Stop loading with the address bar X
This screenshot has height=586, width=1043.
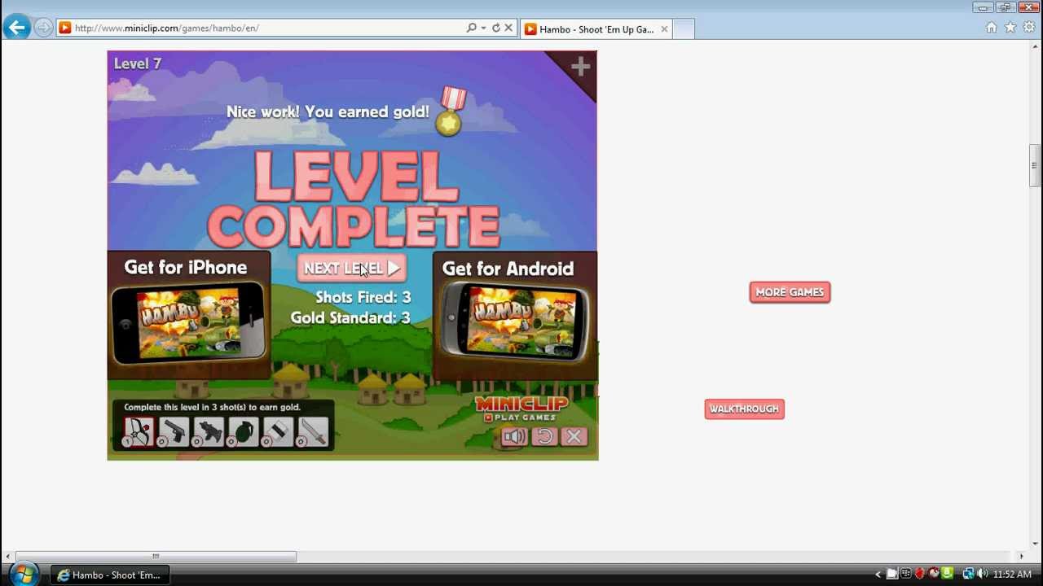pos(508,28)
